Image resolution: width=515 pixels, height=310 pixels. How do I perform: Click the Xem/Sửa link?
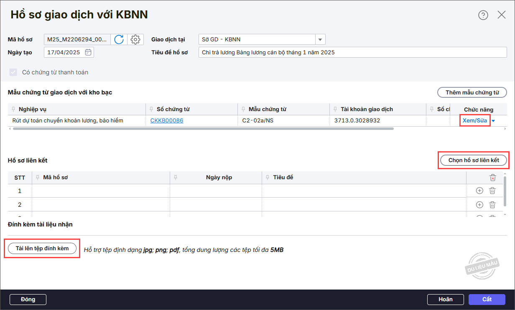pyautogui.click(x=475, y=121)
